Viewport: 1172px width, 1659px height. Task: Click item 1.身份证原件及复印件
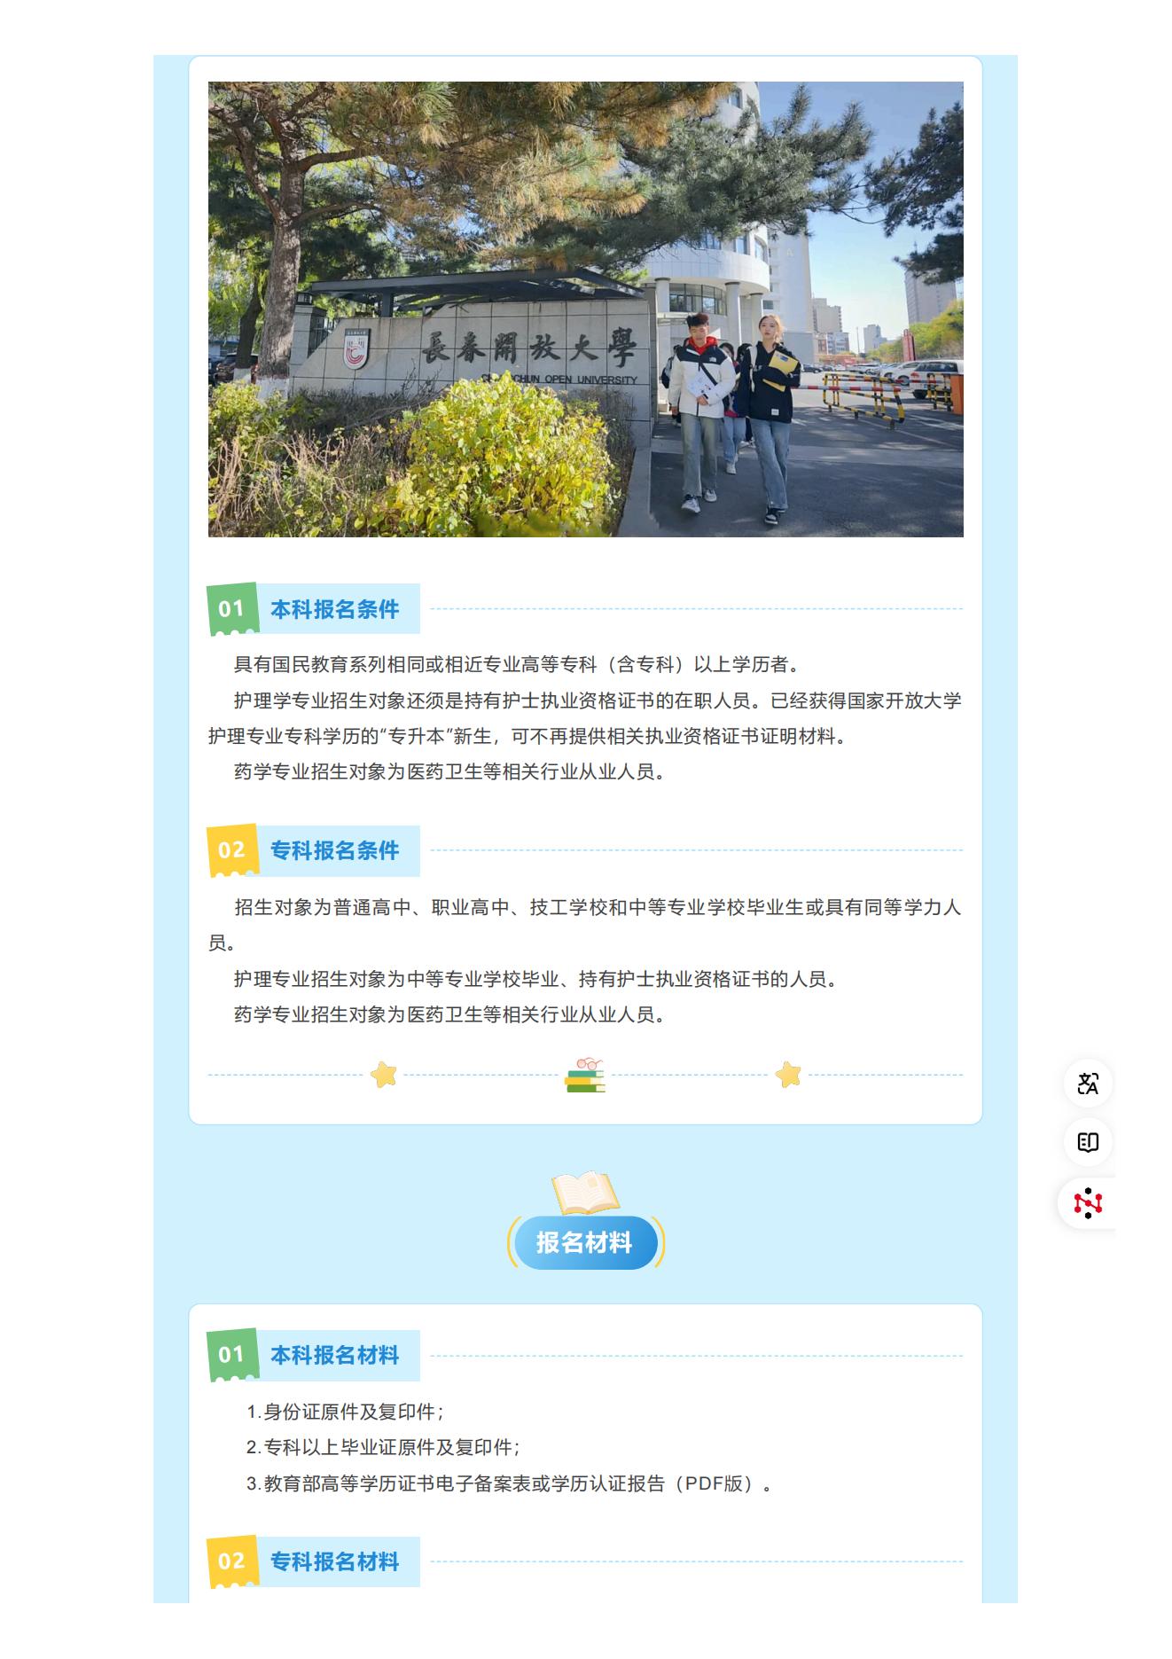(345, 1412)
